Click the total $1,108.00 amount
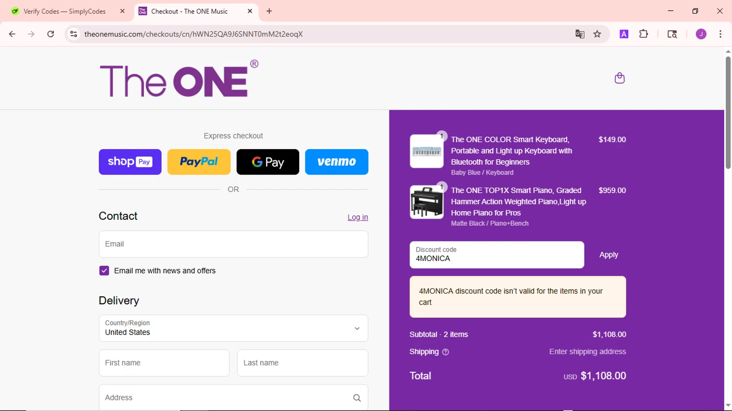Image resolution: width=732 pixels, height=411 pixels. tap(603, 376)
